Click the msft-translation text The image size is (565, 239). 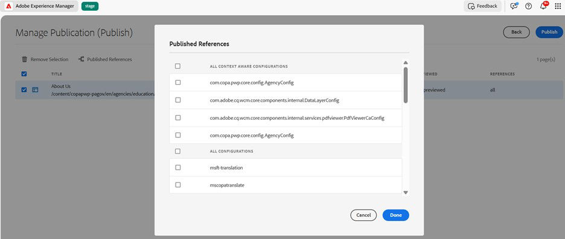[x=226, y=167]
